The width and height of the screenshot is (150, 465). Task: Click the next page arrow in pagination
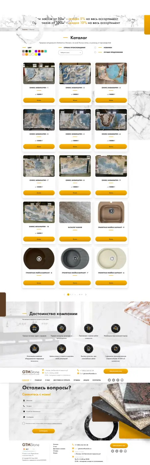tap(86, 294)
